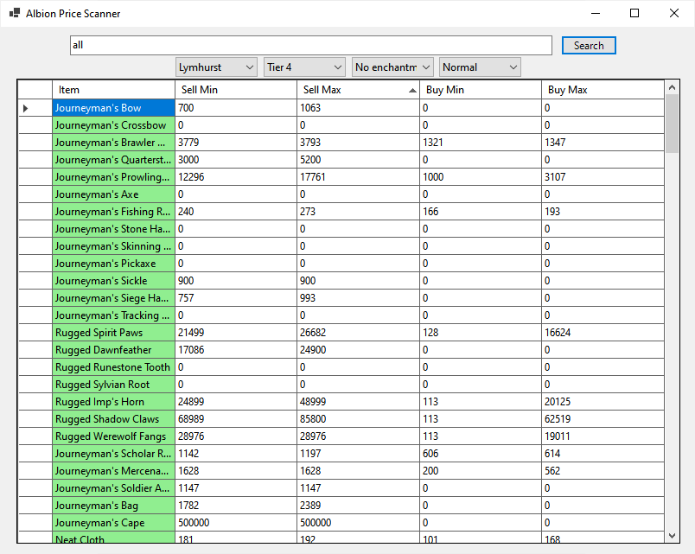Click Buy Max value 3107
695x554 pixels.
[x=603, y=177]
